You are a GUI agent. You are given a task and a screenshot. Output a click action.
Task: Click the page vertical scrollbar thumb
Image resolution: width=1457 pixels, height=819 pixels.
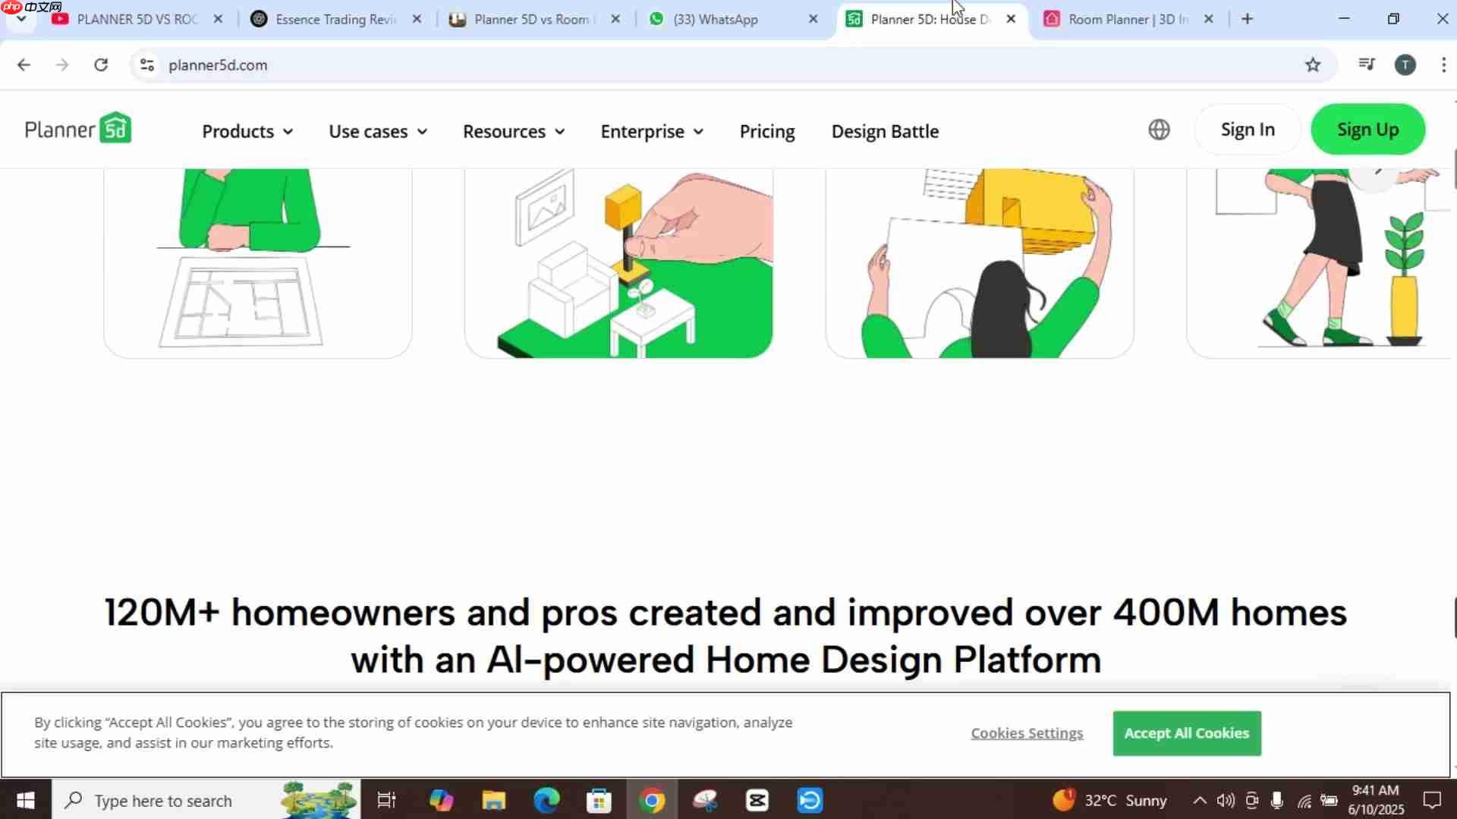coord(1454,169)
